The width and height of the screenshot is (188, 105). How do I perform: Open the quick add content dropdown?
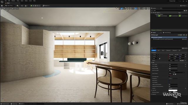[x=18, y=6]
